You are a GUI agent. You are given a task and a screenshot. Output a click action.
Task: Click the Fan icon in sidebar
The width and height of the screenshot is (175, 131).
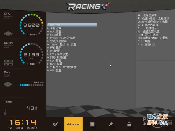(8, 84)
